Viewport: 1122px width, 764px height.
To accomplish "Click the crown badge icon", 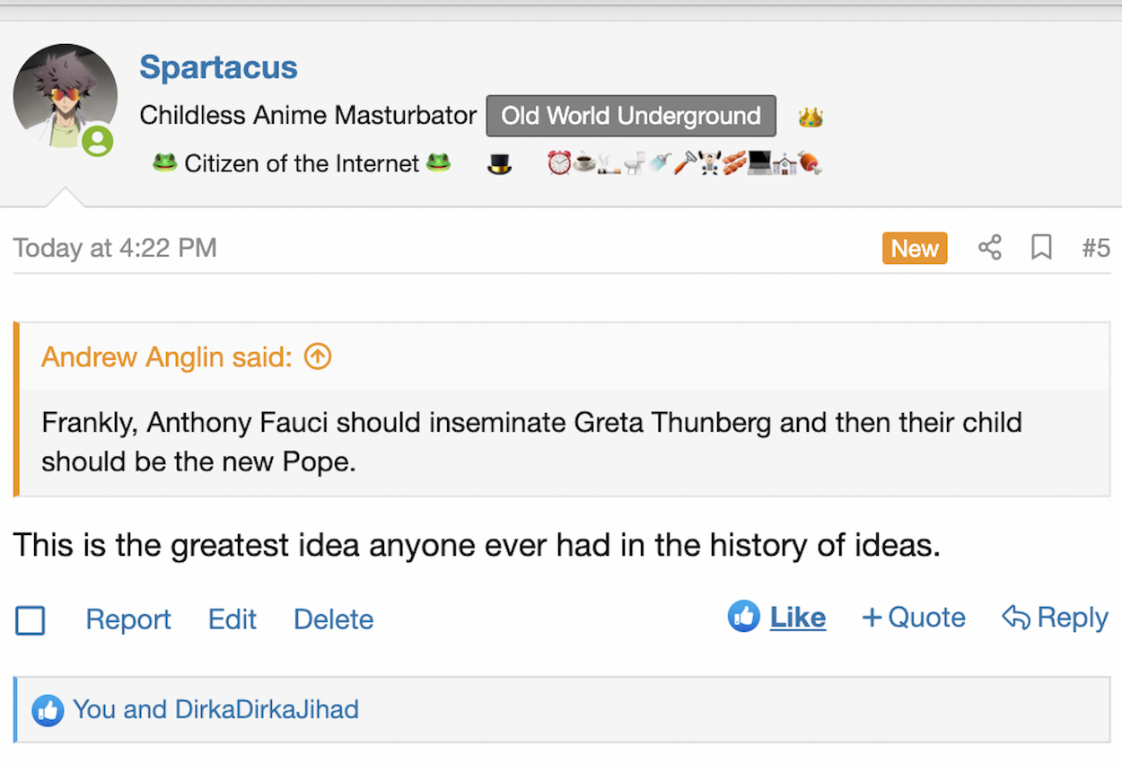I will pyautogui.click(x=811, y=118).
